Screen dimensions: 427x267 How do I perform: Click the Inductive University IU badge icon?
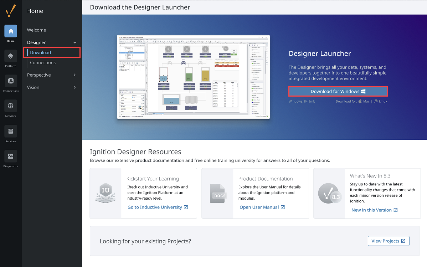click(106, 193)
